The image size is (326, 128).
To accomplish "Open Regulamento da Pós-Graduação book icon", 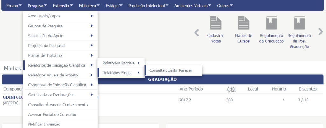I will pyautogui.click(x=299, y=24).
